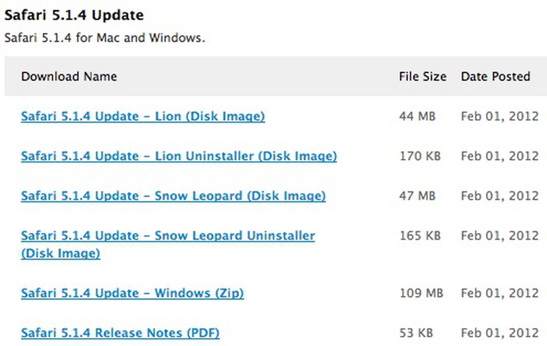Download Safari 5.1.4 Update for Snow Leopard
The height and width of the screenshot is (346, 547).
point(173,196)
